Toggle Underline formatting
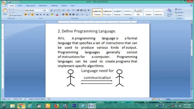Image resolution: width=194 pixels, height=109 pixels. pos(32,15)
